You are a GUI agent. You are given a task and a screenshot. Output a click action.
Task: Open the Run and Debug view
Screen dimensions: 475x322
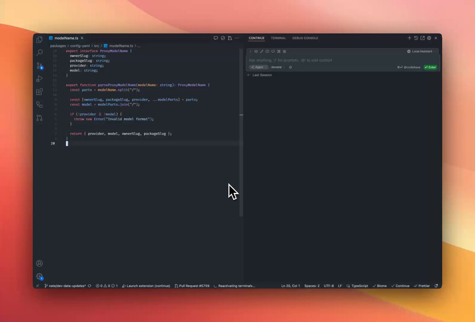coord(39,79)
